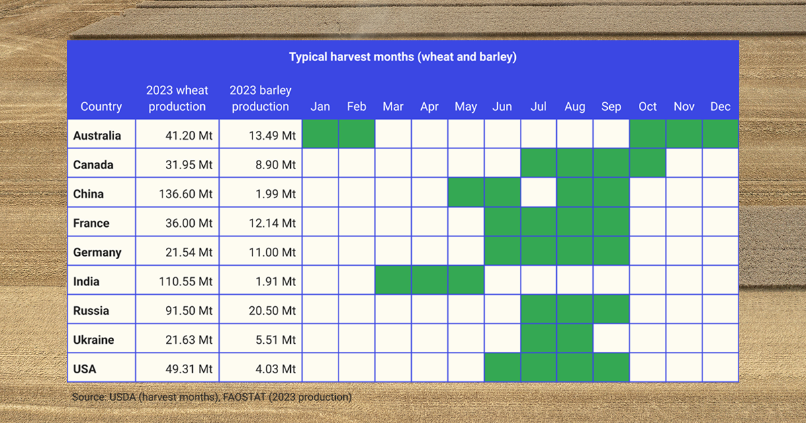Image resolution: width=806 pixels, height=423 pixels.
Task: Click the 'Mar' month header
Action: 393,106
